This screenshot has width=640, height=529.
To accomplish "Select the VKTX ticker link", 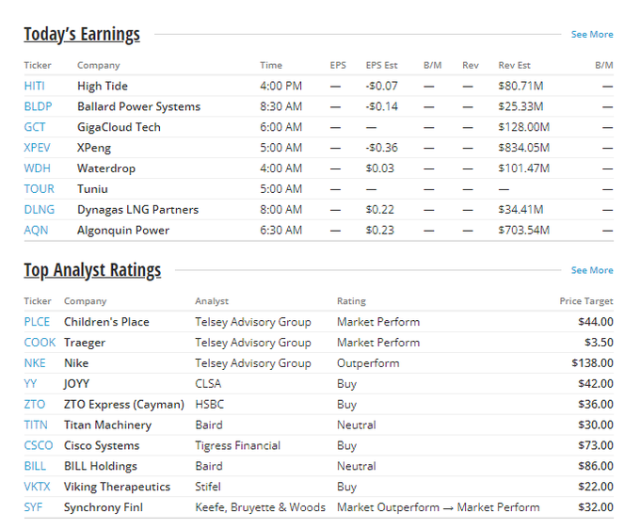I will [38, 488].
